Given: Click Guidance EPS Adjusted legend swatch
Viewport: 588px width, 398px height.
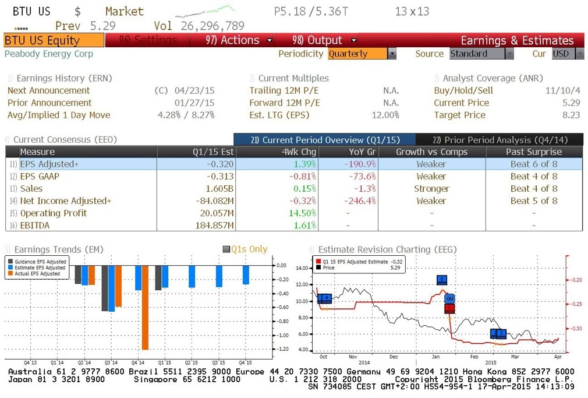Looking at the screenshot, I should point(11,262).
